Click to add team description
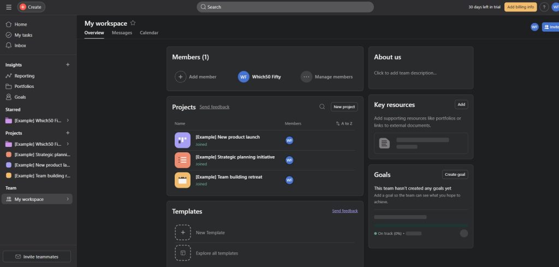The height and width of the screenshot is (267, 559). click(x=405, y=73)
